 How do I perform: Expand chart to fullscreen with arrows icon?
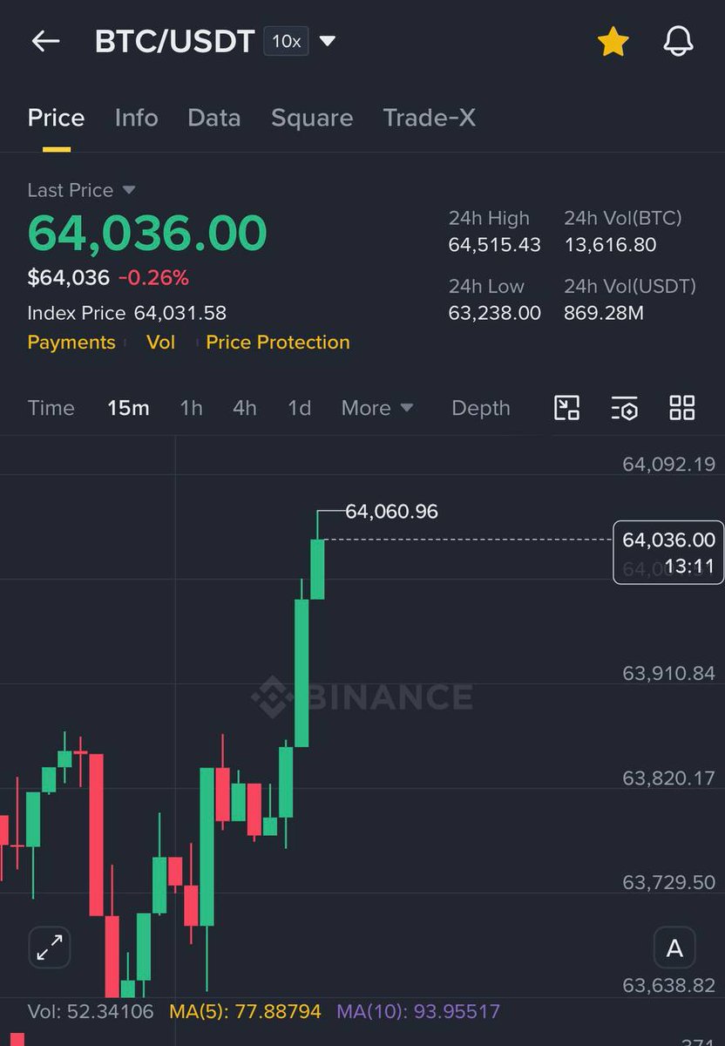[x=50, y=948]
